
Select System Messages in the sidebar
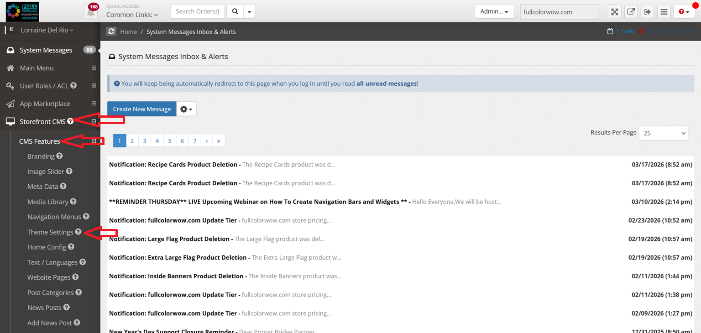pos(46,50)
